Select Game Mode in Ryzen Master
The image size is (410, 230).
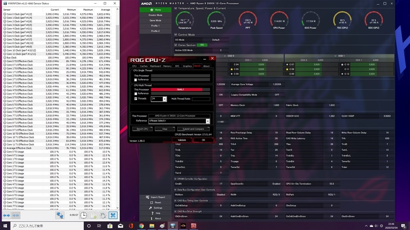click(x=155, y=20)
